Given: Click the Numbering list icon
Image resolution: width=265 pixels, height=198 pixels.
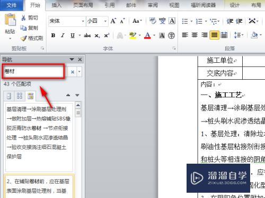Looking at the screenshot, I should pyautogui.click(x=199, y=21).
